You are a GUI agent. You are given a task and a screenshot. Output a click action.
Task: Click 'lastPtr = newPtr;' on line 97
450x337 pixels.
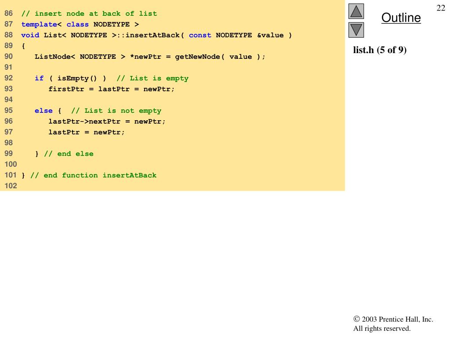coord(87,132)
